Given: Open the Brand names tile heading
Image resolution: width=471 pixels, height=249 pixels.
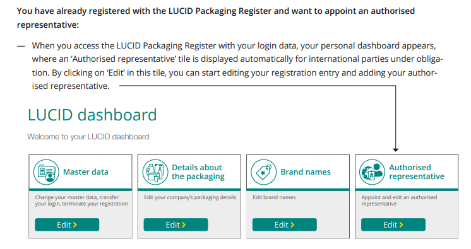Looking at the screenshot, I should point(306,172).
